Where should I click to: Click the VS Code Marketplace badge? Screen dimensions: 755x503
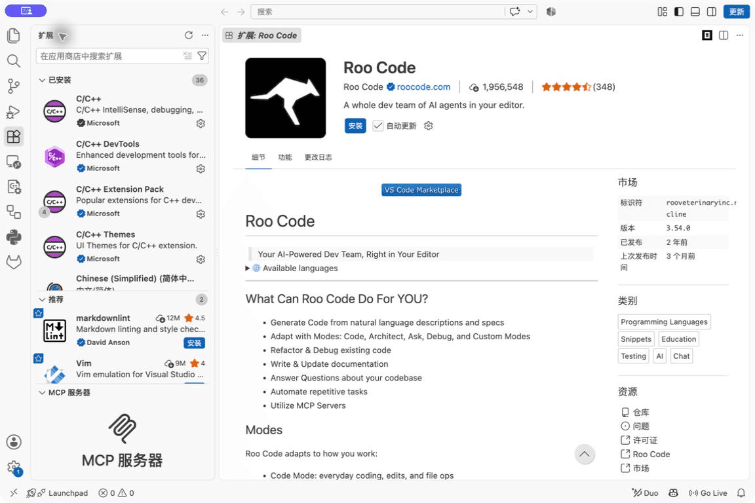[421, 190]
